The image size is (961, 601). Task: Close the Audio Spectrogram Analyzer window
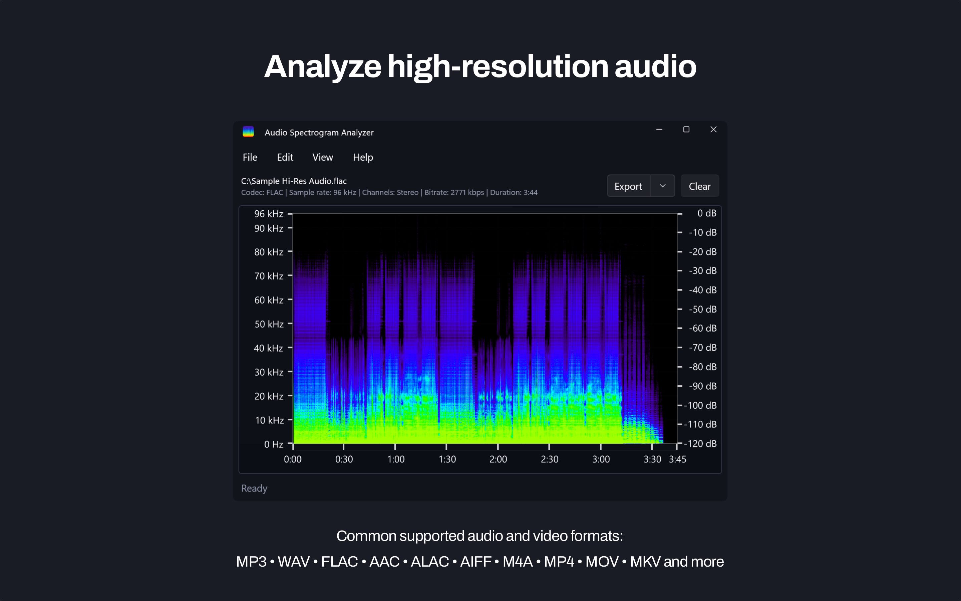(713, 130)
